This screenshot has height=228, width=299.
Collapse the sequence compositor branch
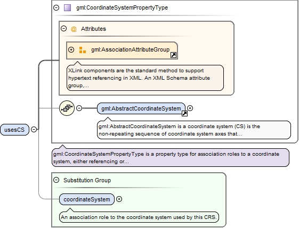[79, 108]
